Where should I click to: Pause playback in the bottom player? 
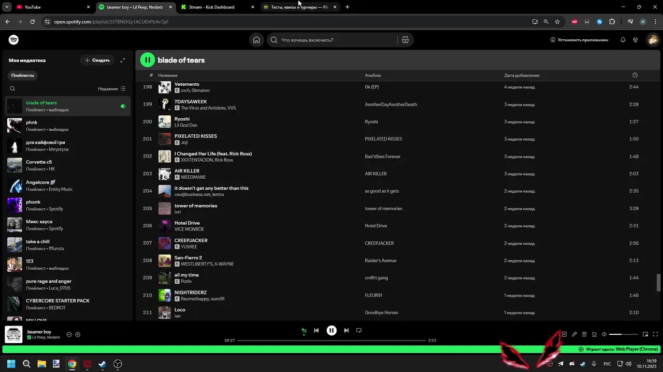point(331,331)
